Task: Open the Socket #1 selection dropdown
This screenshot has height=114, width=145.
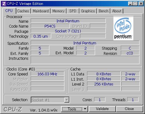Action: [x=50, y=100]
